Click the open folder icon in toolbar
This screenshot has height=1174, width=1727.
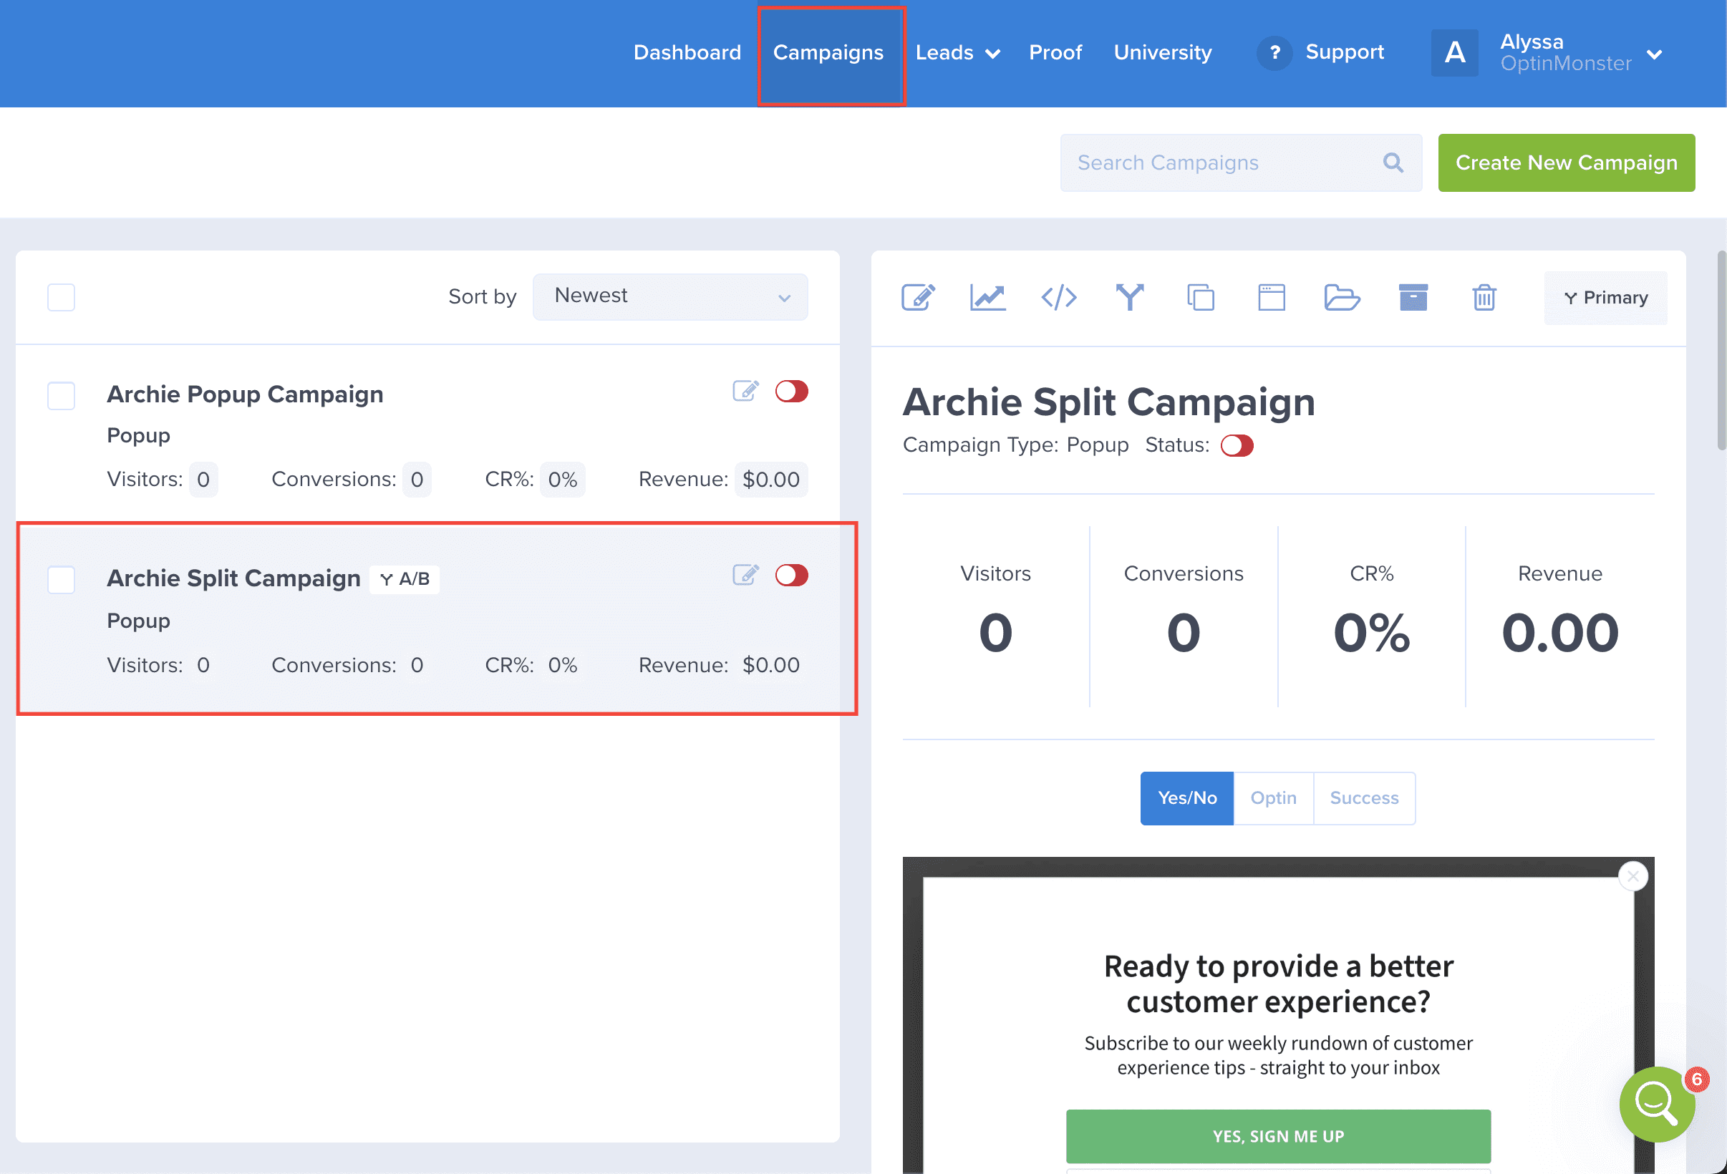1341,297
